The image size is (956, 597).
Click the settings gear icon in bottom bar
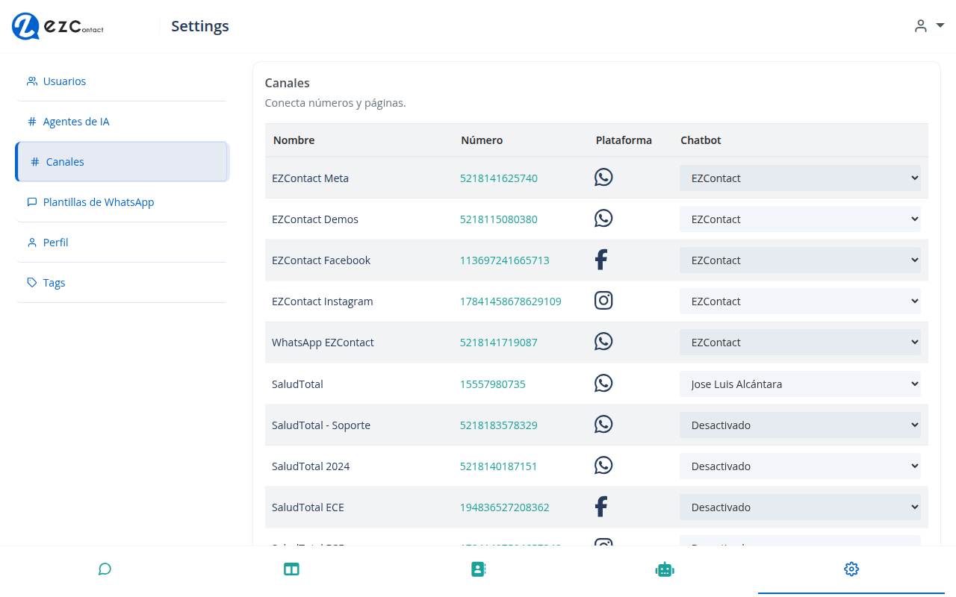click(x=851, y=569)
